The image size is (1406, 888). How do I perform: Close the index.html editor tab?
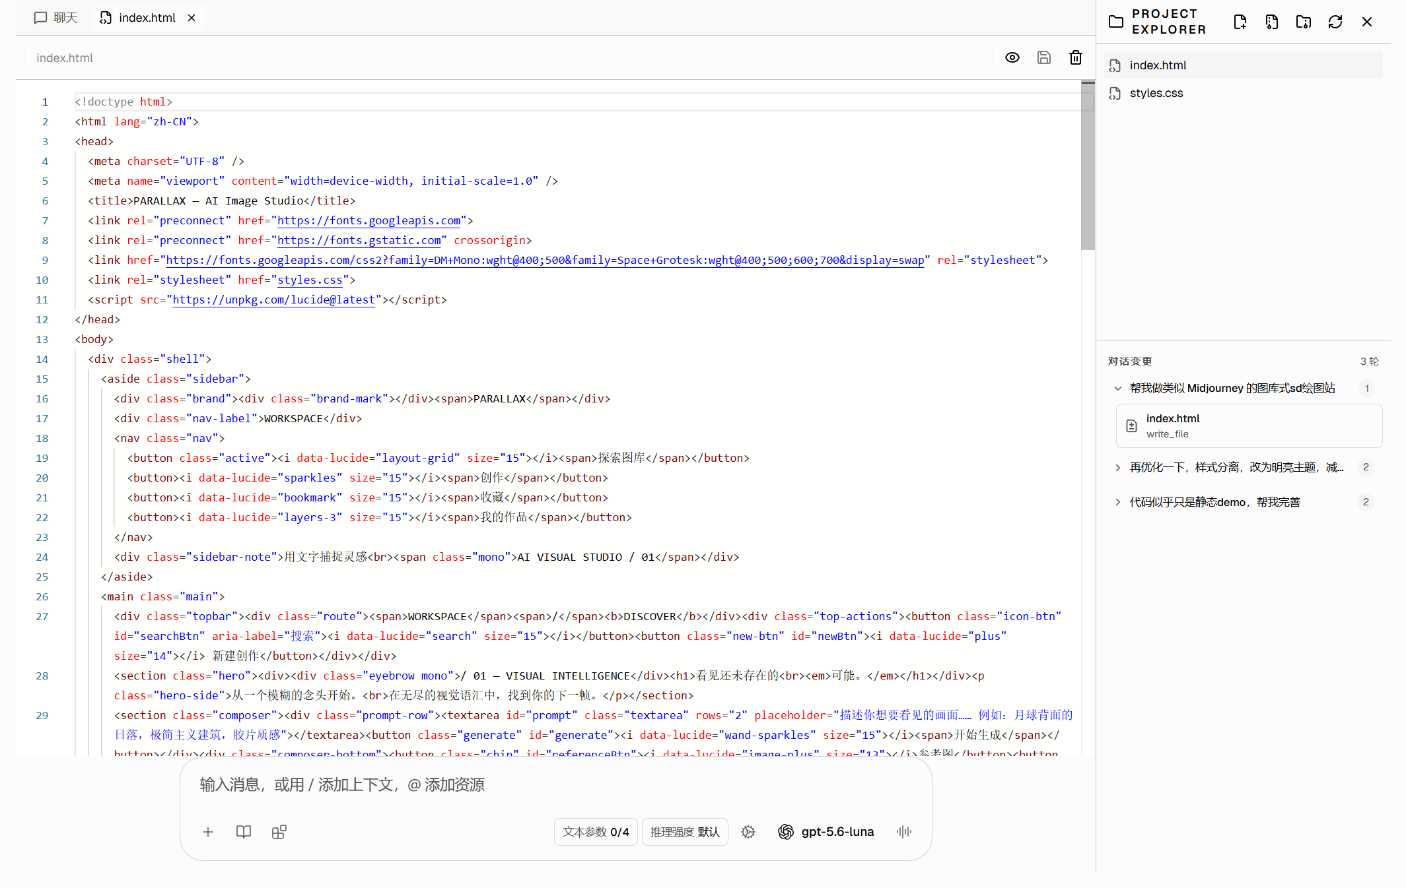192,18
